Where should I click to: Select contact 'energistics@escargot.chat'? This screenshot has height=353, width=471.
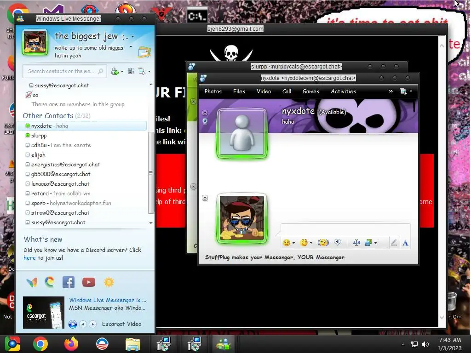click(82, 165)
